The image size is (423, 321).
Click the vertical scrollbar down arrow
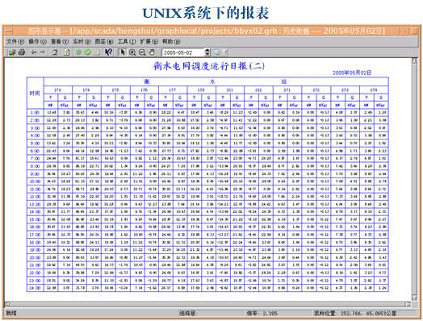415,298
